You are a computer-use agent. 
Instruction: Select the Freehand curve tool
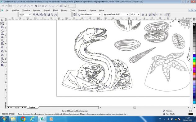coord(2,30)
